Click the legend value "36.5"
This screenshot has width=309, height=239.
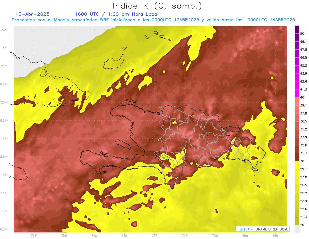[x=304, y=121]
